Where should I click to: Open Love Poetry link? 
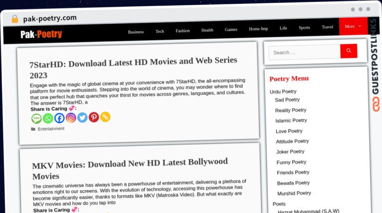(x=289, y=131)
